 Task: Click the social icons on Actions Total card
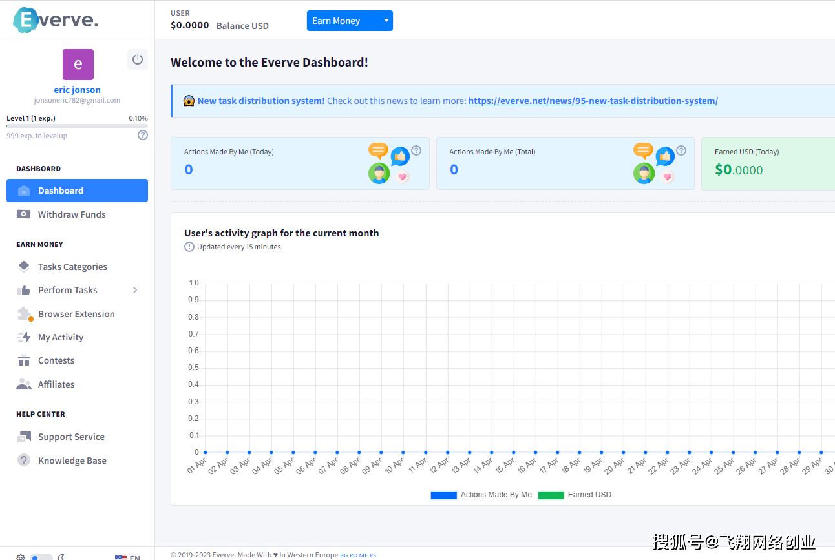[x=654, y=163]
